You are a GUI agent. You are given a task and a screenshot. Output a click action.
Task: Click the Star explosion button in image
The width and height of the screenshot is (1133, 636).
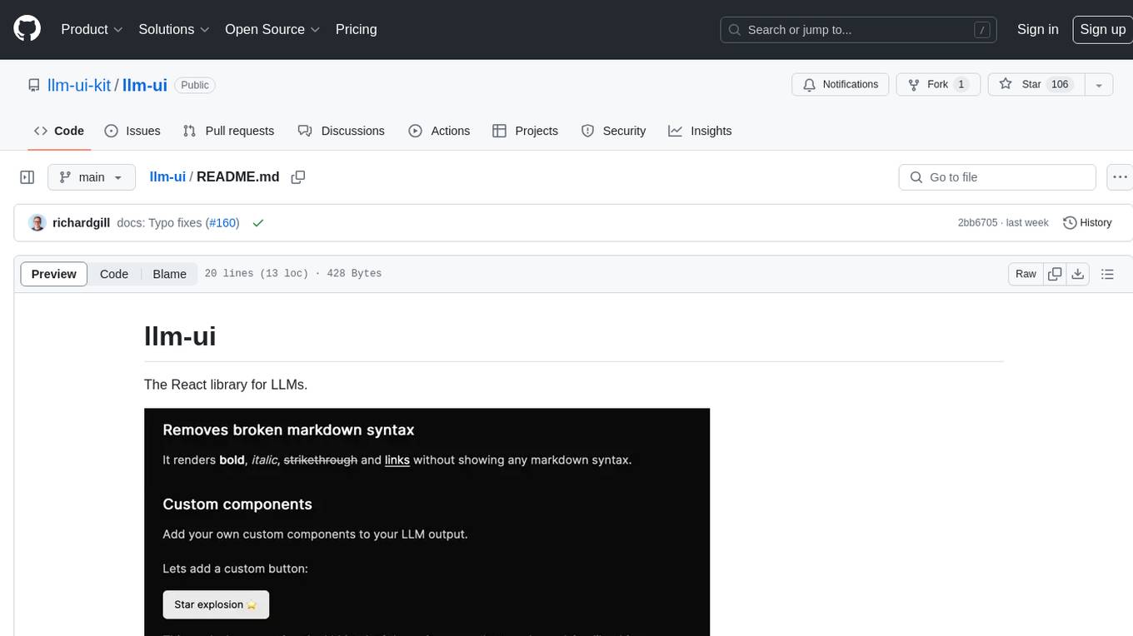(216, 604)
